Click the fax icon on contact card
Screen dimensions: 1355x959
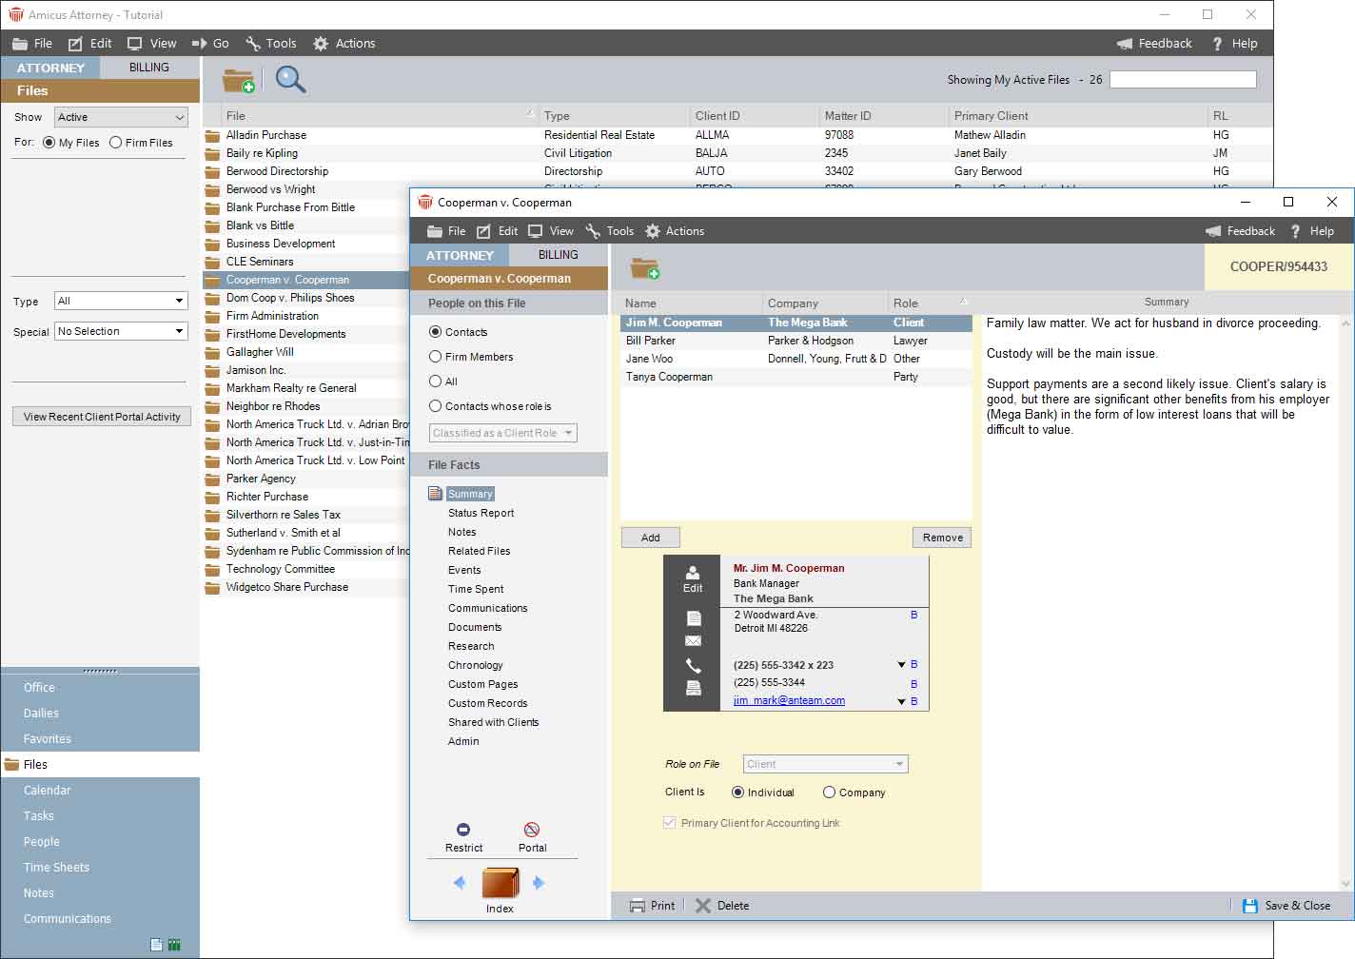point(694,688)
